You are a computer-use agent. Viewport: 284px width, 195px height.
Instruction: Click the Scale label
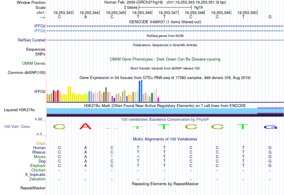click(x=41, y=7)
